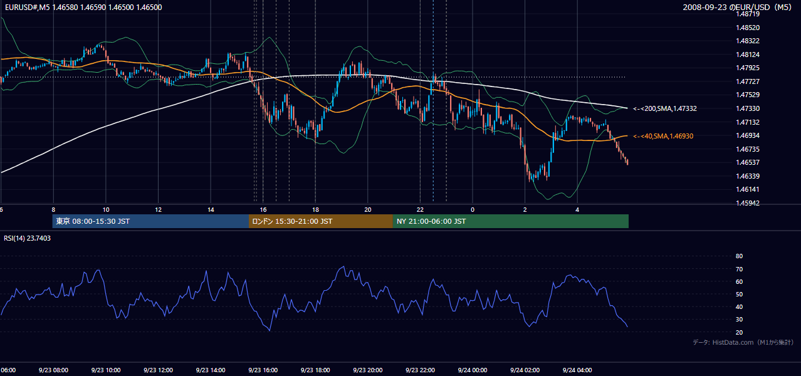Click price axis value 1.46339
This screenshot has height=376, width=801.
point(748,176)
